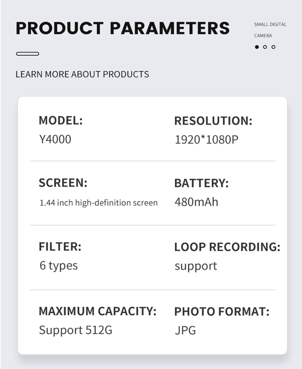Click the FILTER: label
The width and height of the screenshot is (302, 369).
60,246
